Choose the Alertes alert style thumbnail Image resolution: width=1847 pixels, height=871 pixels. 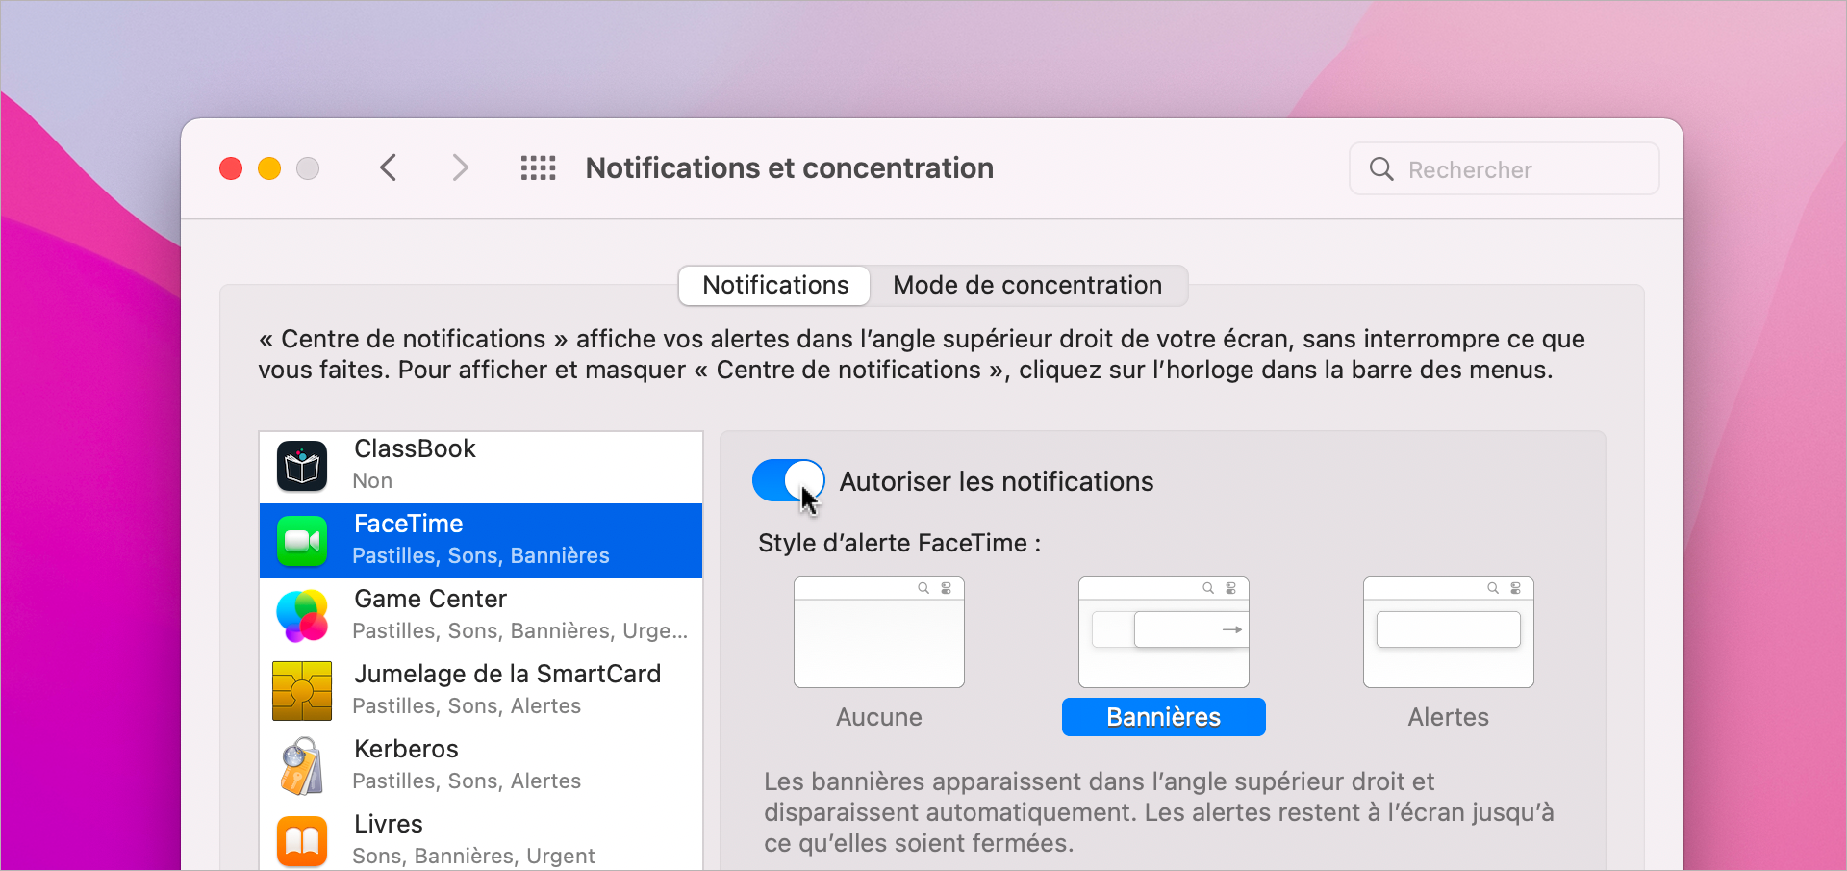pos(1449,632)
